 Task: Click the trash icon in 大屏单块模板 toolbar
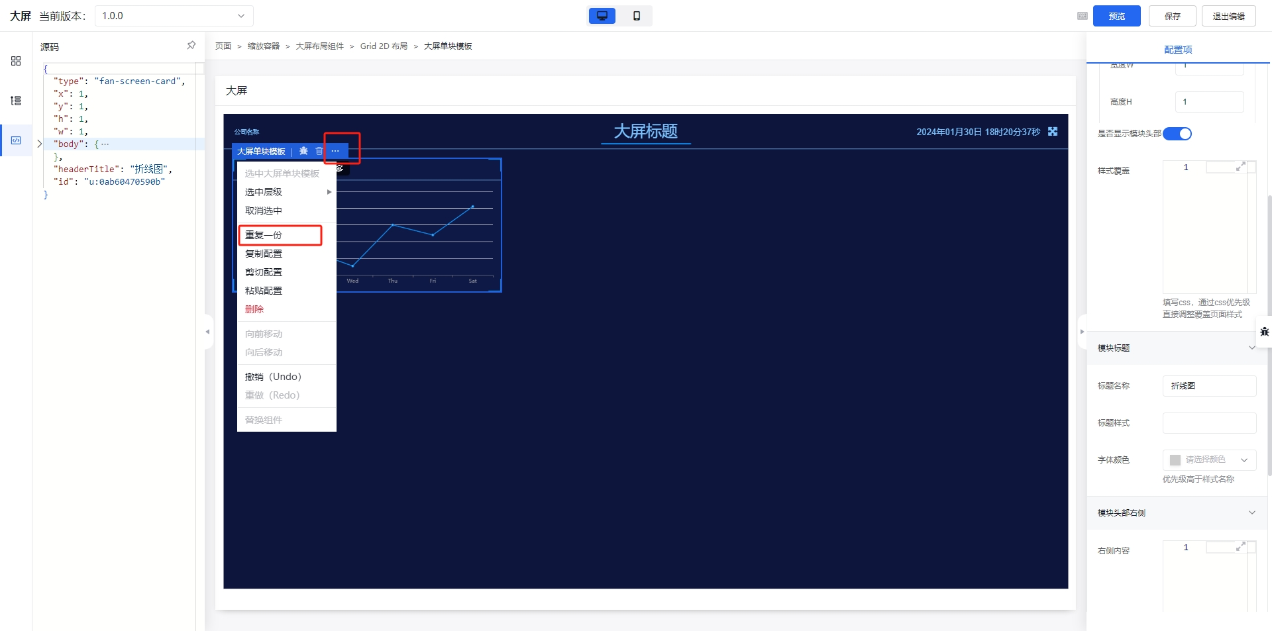point(319,151)
